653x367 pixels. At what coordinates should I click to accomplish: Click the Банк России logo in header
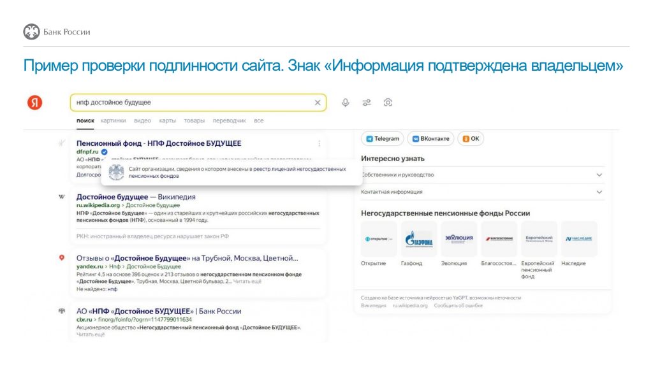(57, 32)
